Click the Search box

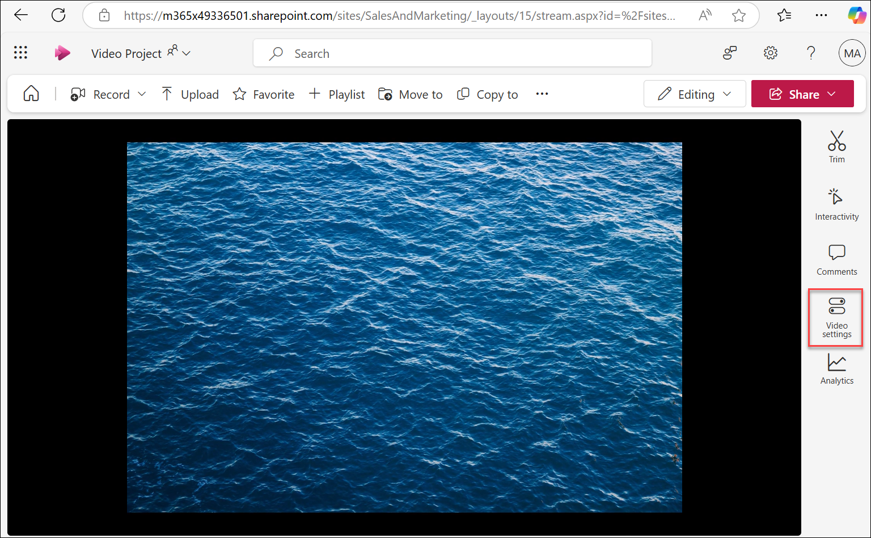pos(452,53)
